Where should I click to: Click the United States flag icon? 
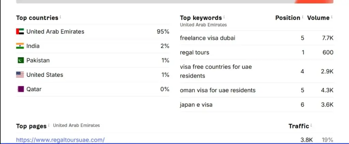(20, 75)
